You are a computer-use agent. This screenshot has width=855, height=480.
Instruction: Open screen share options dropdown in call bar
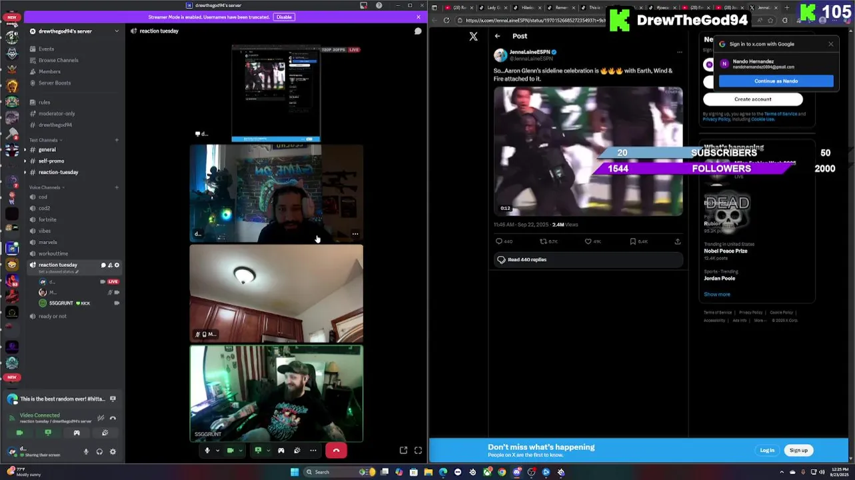tap(268, 451)
